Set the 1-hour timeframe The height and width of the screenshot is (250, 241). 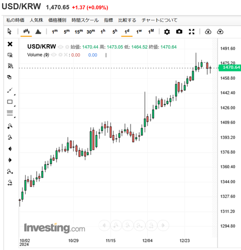click(x=103, y=32)
